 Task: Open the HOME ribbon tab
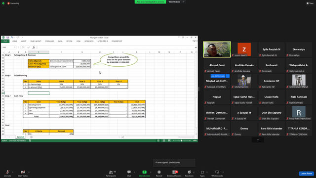pos(14,41)
